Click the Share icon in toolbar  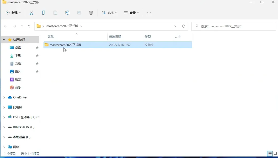pos(79,13)
